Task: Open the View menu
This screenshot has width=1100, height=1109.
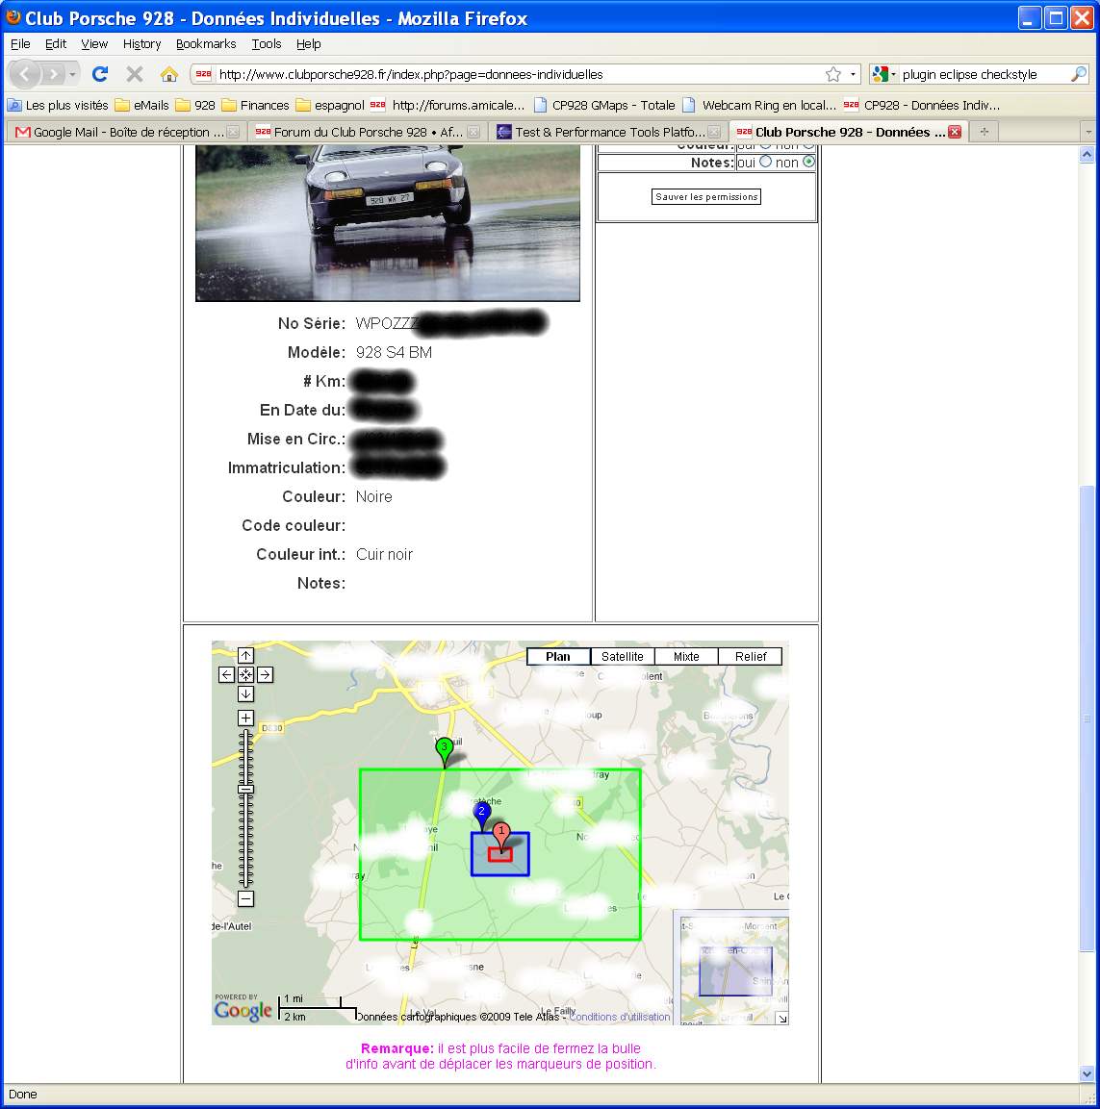Action: click(x=94, y=44)
